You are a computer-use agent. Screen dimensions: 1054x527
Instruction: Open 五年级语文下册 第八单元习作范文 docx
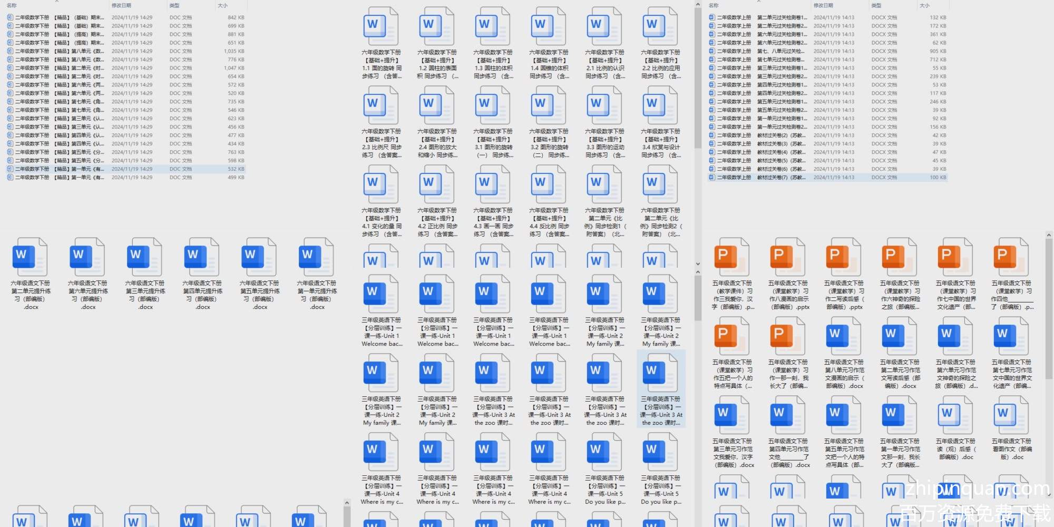point(843,336)
